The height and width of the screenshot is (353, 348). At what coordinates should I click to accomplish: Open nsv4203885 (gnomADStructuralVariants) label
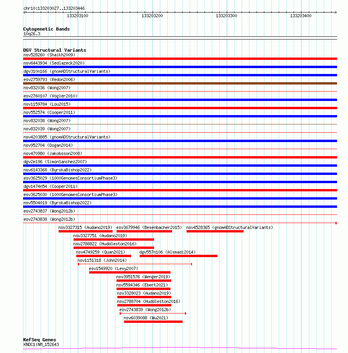click(x=67, y=137)
